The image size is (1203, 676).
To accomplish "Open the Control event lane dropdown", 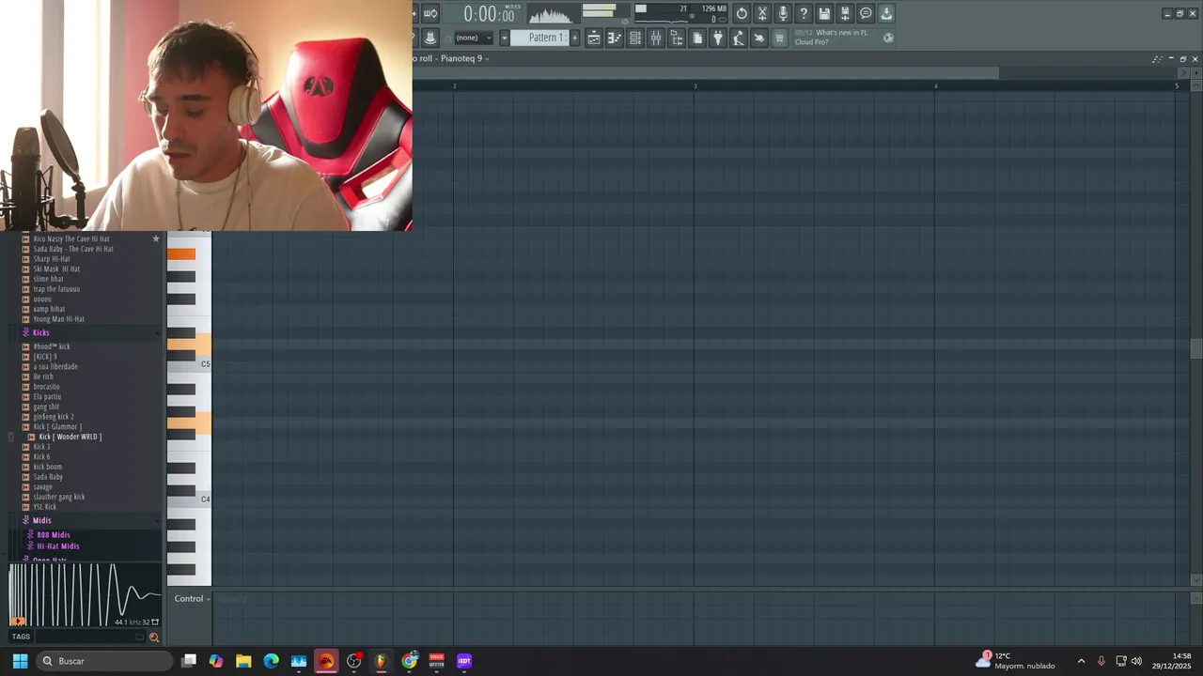I will click(194, 599).
